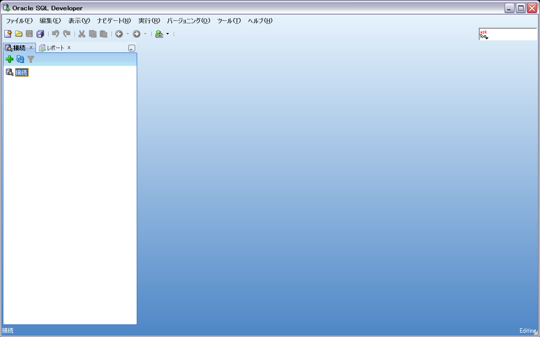Click the Save All icon

click(40, 34)
